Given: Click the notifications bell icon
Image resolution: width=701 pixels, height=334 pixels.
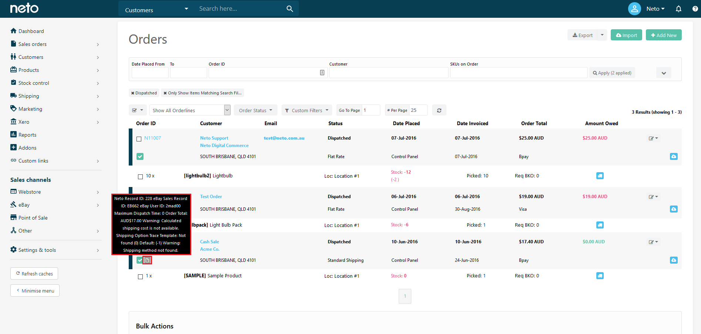Looking at the screenshot, I should pyautogui.click(x=678, y=9).
